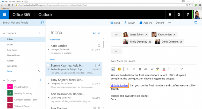The height and width of the screenshot is (109, 202).
Task: Select the Bonnie Kearney message checkbox
Action: tap(48, 65)
